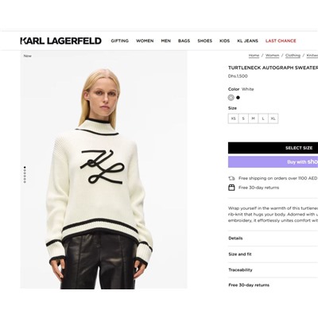Open the KL Jeans menu
Image resolution: width=318 pixels, height=318 pixels.
pos(247,41)
